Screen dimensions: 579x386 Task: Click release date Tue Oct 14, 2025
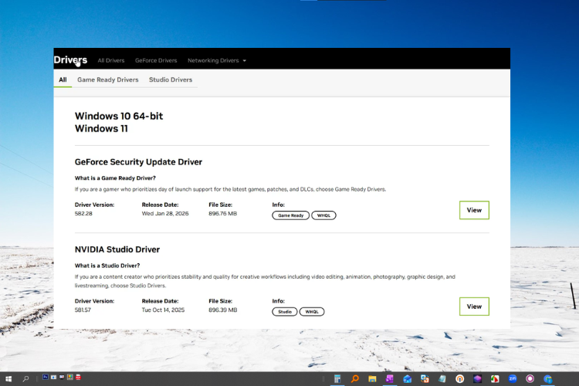click(x=163, y=310)
